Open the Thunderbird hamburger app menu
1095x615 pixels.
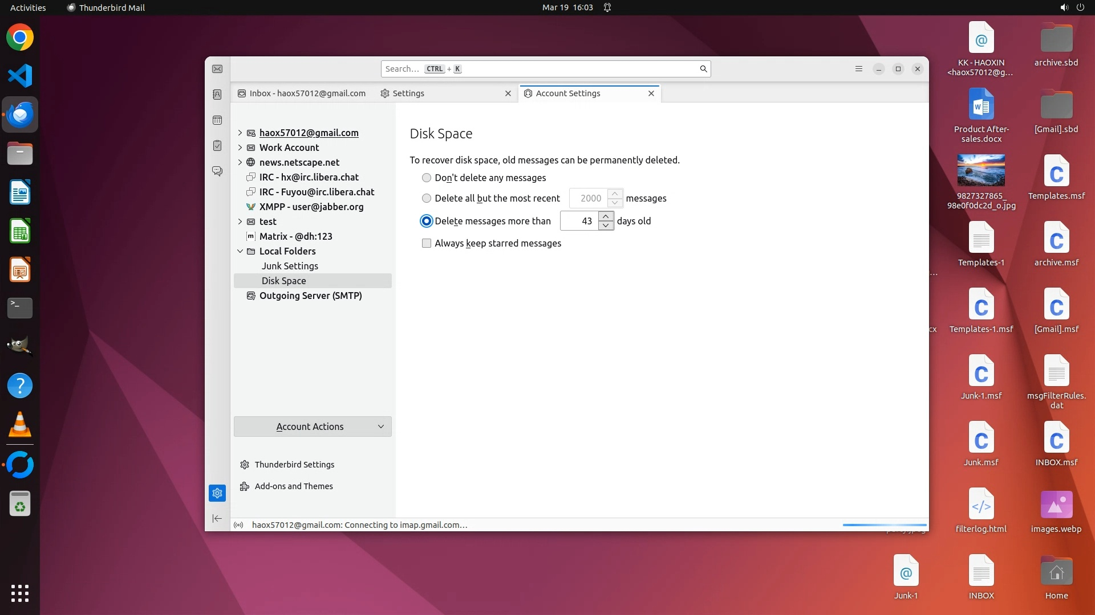tap(858, 69)
